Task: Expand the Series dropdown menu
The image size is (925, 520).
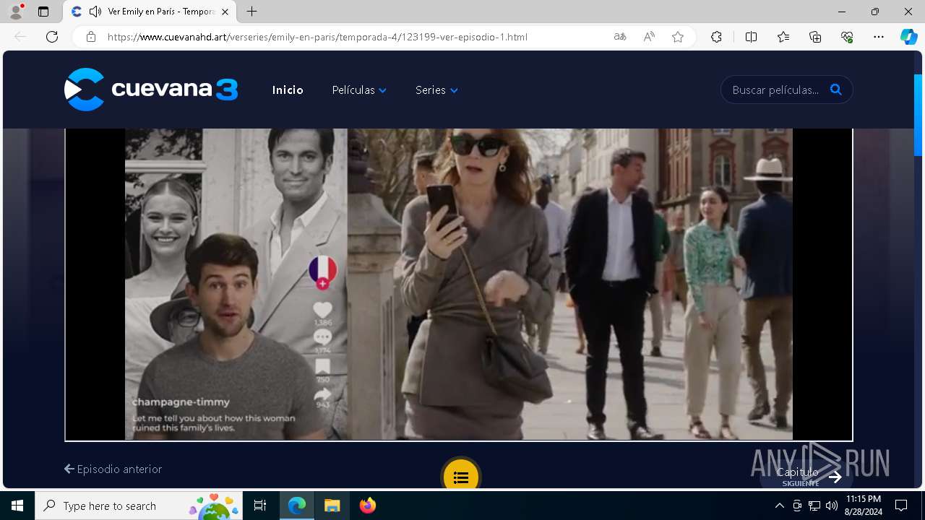Action: (436, 90)
